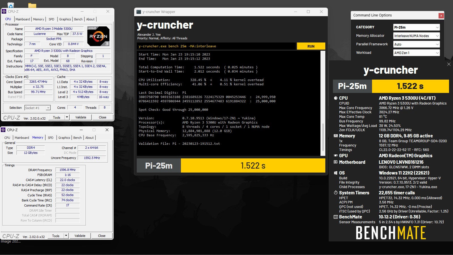Screen dimensions: 453x255
Task: Click the y-cruncher Wrapper title bar icon
Action: tap(139, 12)
